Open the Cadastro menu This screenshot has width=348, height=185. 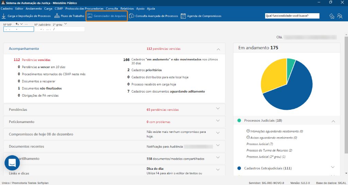pyautogui.click(x=7, y=8)
